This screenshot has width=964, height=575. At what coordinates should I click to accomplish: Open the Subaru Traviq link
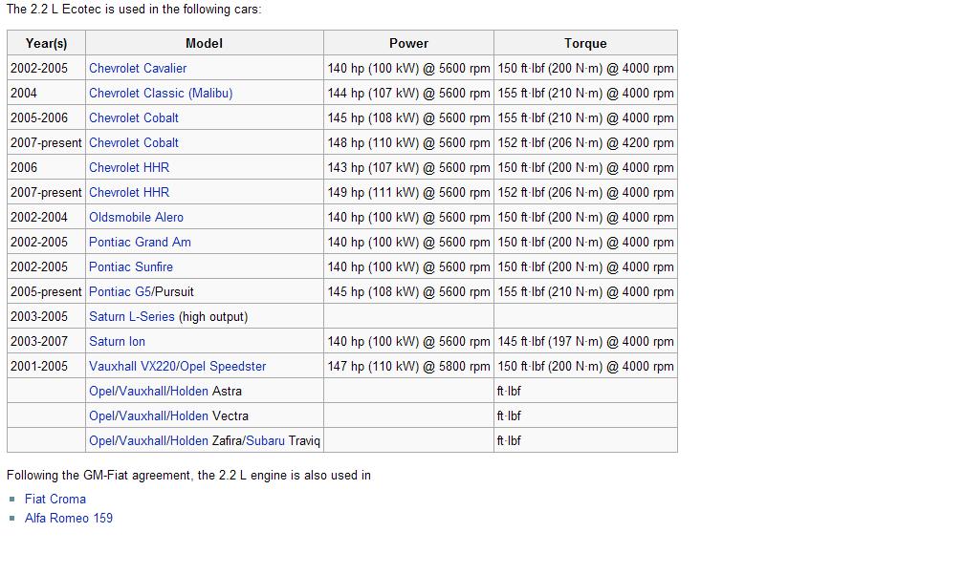click(x=283, y=440)
